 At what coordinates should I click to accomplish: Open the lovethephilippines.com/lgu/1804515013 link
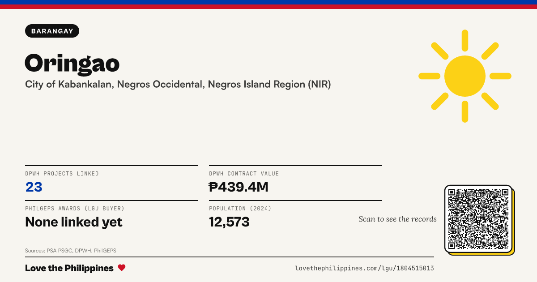pos(364,268)
